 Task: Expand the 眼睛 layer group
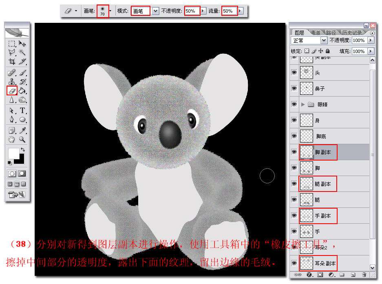coord(303,104)
